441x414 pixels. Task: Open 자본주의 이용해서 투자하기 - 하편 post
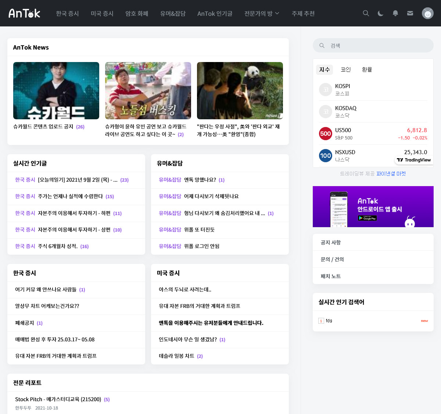74,213
